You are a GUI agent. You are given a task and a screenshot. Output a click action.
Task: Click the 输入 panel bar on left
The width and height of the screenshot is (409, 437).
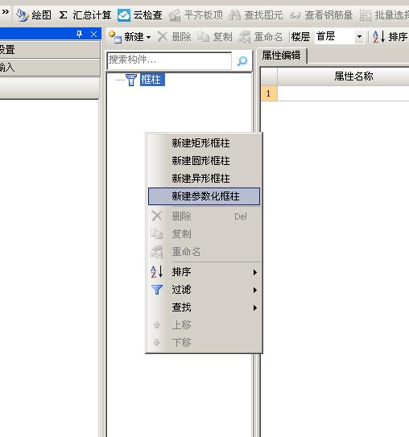50,67
